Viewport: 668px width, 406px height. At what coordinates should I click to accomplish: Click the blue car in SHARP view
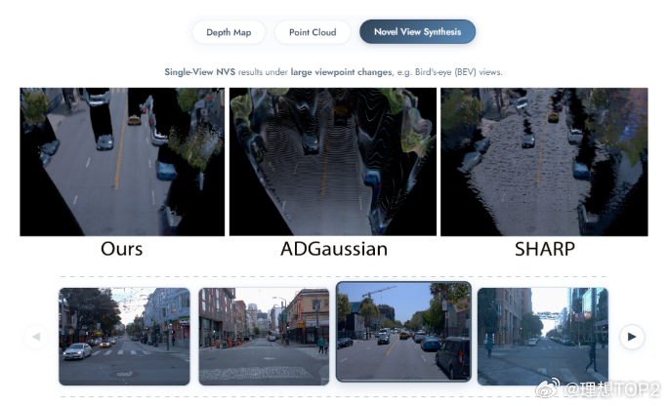click(581, 170)
